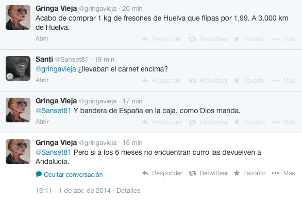Expand first tweet with Abrir
Screen dimensions: 302x201
(x=42, y=39)
